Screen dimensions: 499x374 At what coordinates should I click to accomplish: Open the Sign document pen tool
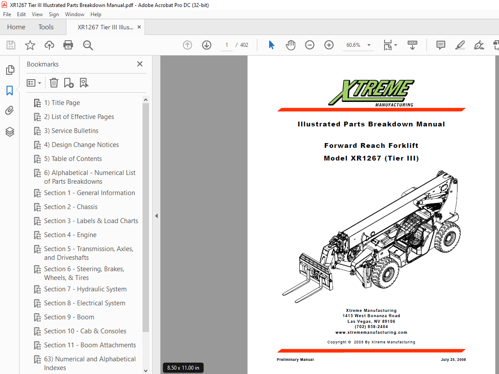point(479,45)
